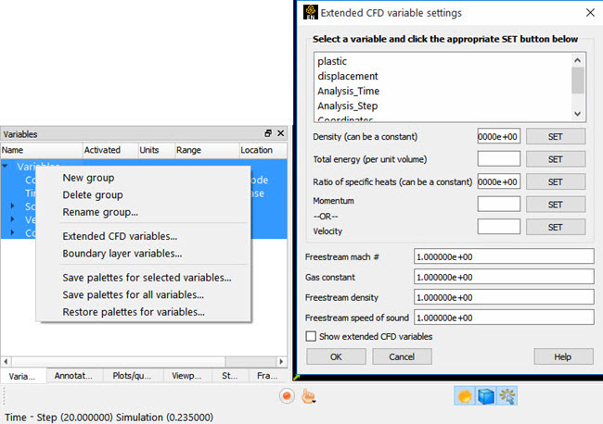Close the Variables panel
This screenshot has height=424, width=603.
(x=281, y=133)
